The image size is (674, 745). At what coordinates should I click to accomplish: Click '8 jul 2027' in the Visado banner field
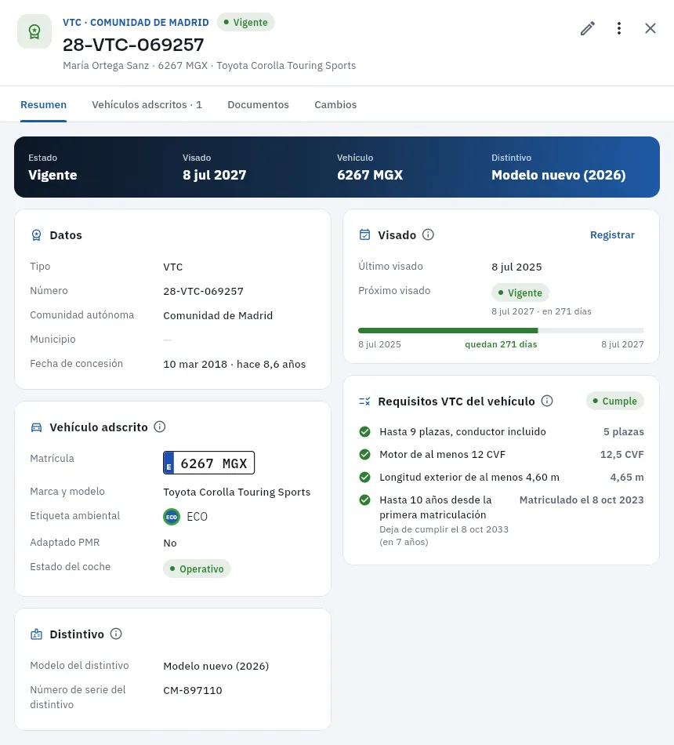tap(214, 176)
